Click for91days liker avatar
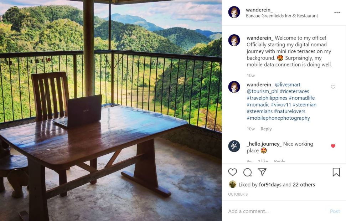Screen dimensions: 346x221 pyautogui.click(x=232, y=184)
